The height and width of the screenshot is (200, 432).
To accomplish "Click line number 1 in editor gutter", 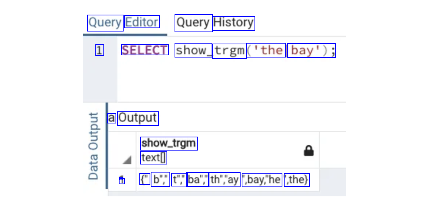I will pos(99,50).
